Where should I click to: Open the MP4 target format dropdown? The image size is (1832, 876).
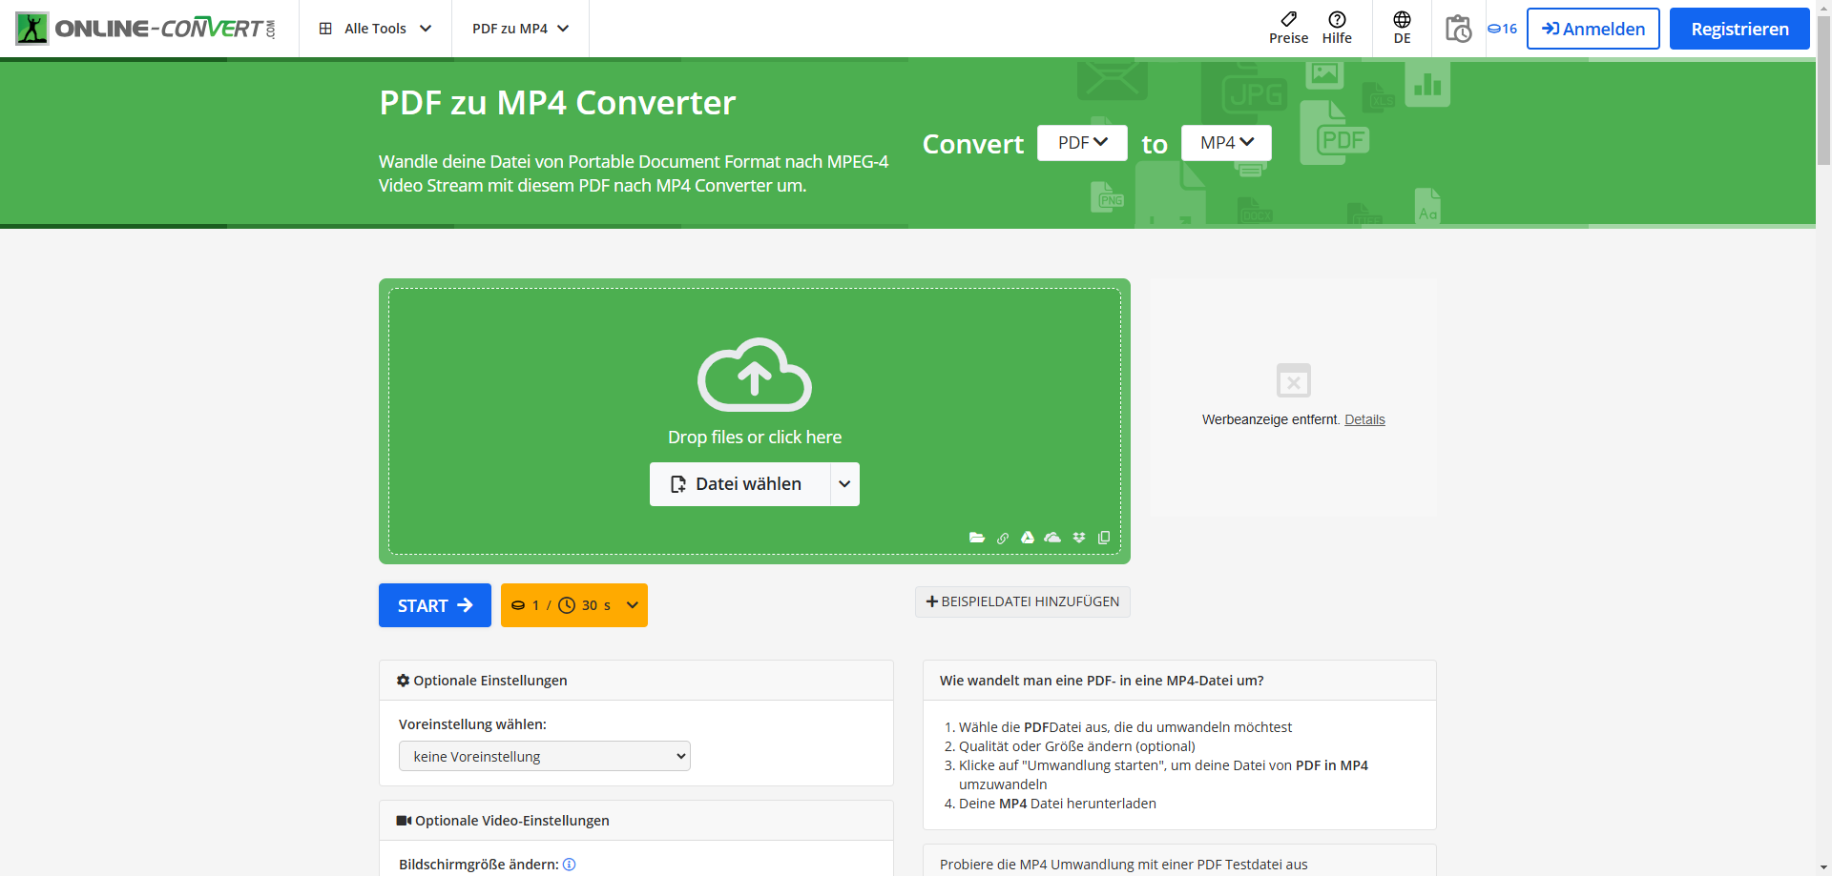[1226, 143]
